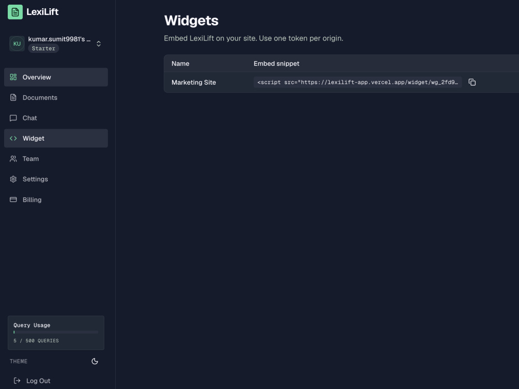Navigate to Billing
The image size is (519, 389).
coord(56,200)
